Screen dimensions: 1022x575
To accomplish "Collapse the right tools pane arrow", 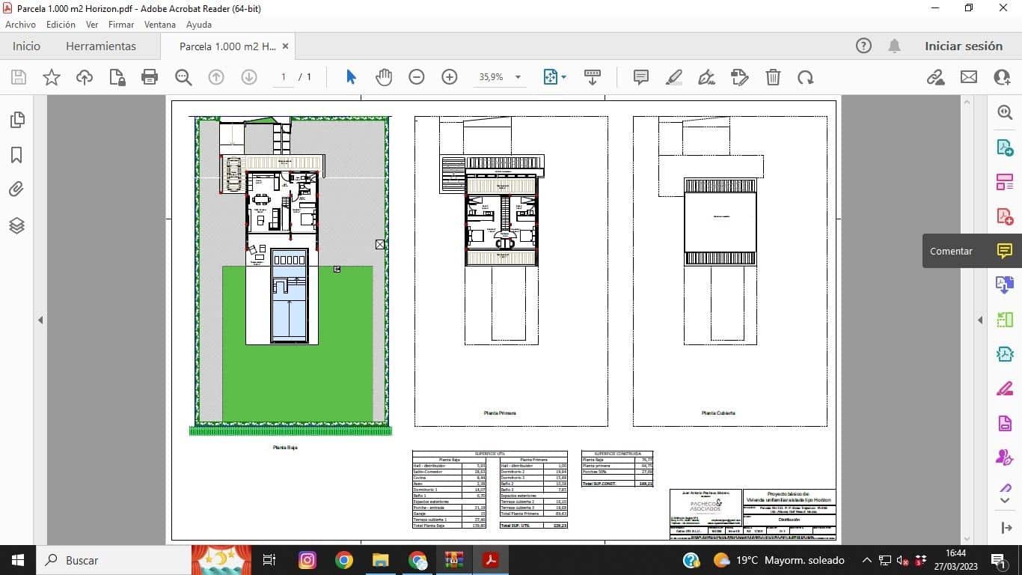I will [x=980, y=320].
